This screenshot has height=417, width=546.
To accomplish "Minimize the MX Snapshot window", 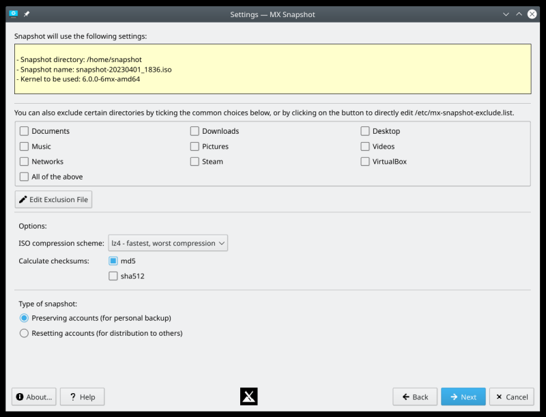I will click(x=506, y=14).
